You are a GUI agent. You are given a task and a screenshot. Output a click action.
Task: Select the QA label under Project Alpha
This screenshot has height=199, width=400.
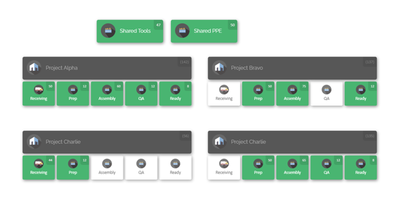141,98
